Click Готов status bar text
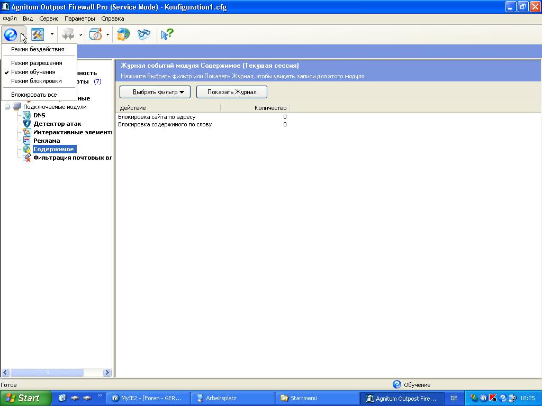 [x=8, y=385]
